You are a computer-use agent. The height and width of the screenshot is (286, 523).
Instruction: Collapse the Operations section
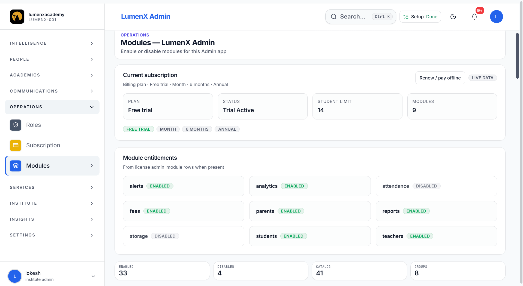click(52, 107)
